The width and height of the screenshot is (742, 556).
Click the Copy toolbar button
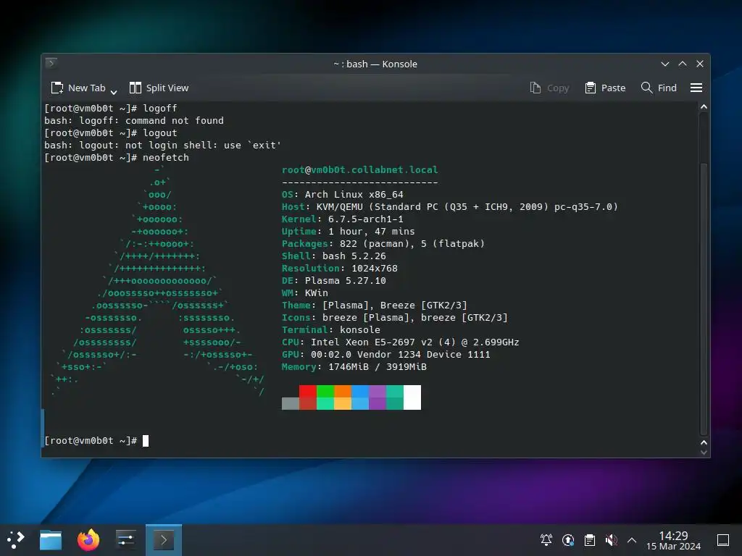coord(549,88)
